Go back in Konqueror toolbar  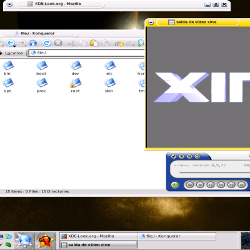click(x=11, y=43)
